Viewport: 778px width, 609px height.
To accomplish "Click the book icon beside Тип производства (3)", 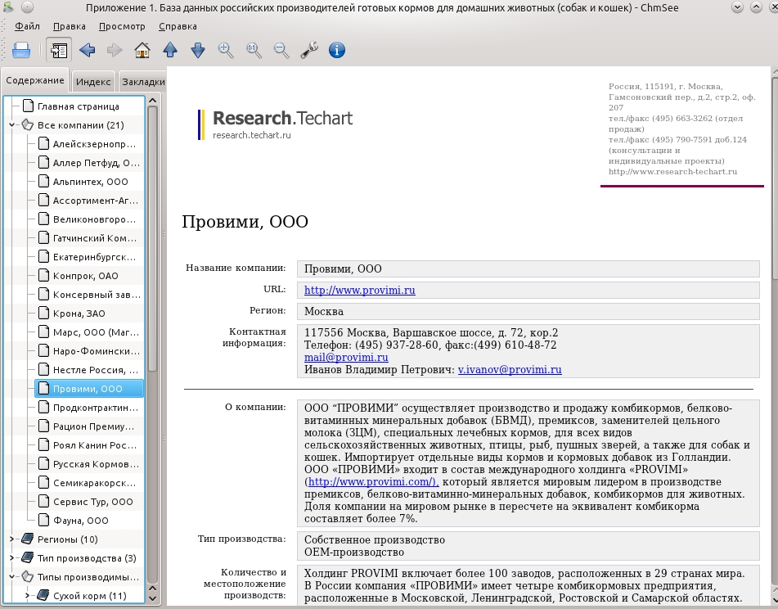I will click(x=28, y=557).
